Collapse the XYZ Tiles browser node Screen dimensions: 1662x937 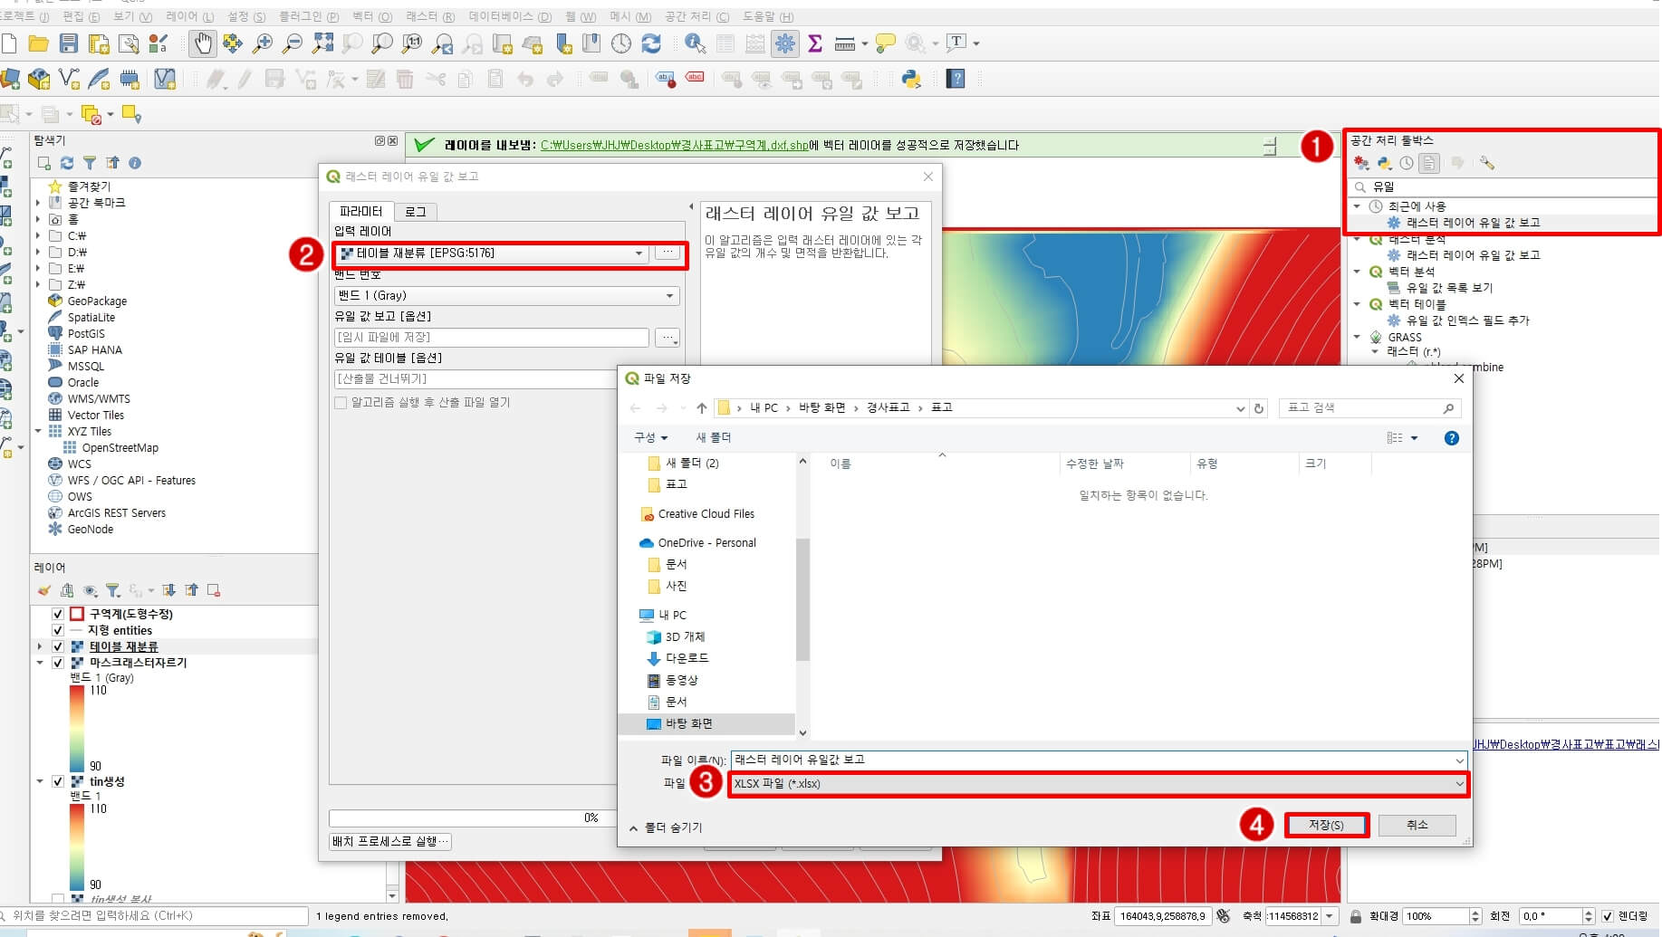38,432
